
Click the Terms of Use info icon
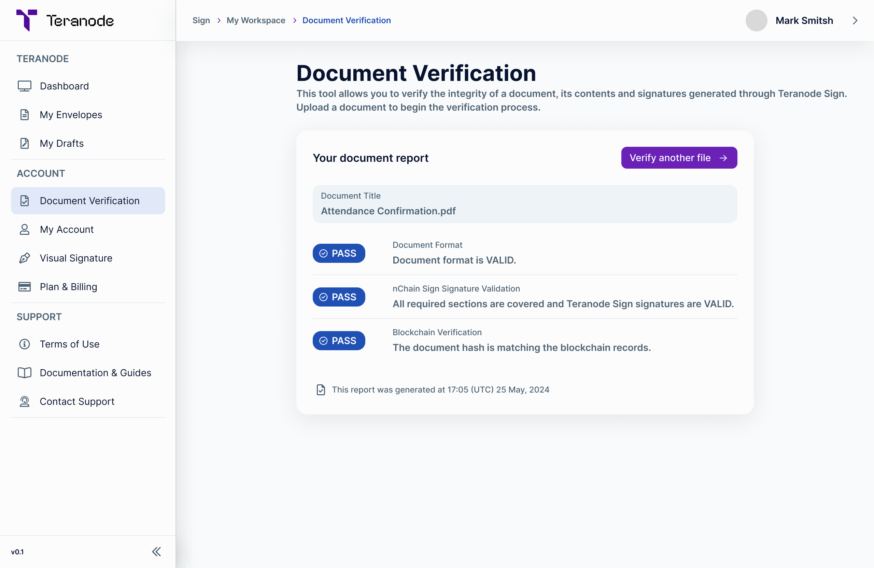click(25, 344)
